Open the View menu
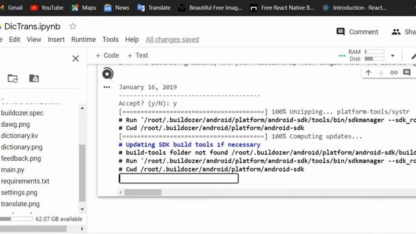Viewport: 416px width, 234px height. pos(34,40)
